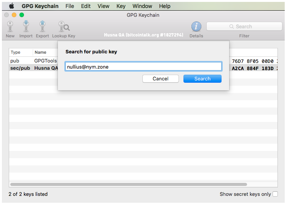Select the Husna QA sec/pub key row
The image size is (287, 205).
click(143, 68)
